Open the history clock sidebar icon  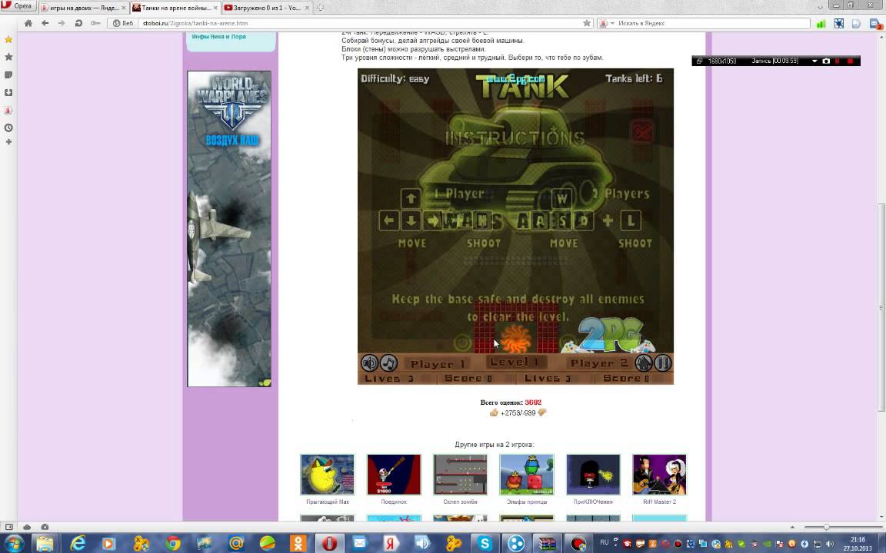(x=8, y=128)
